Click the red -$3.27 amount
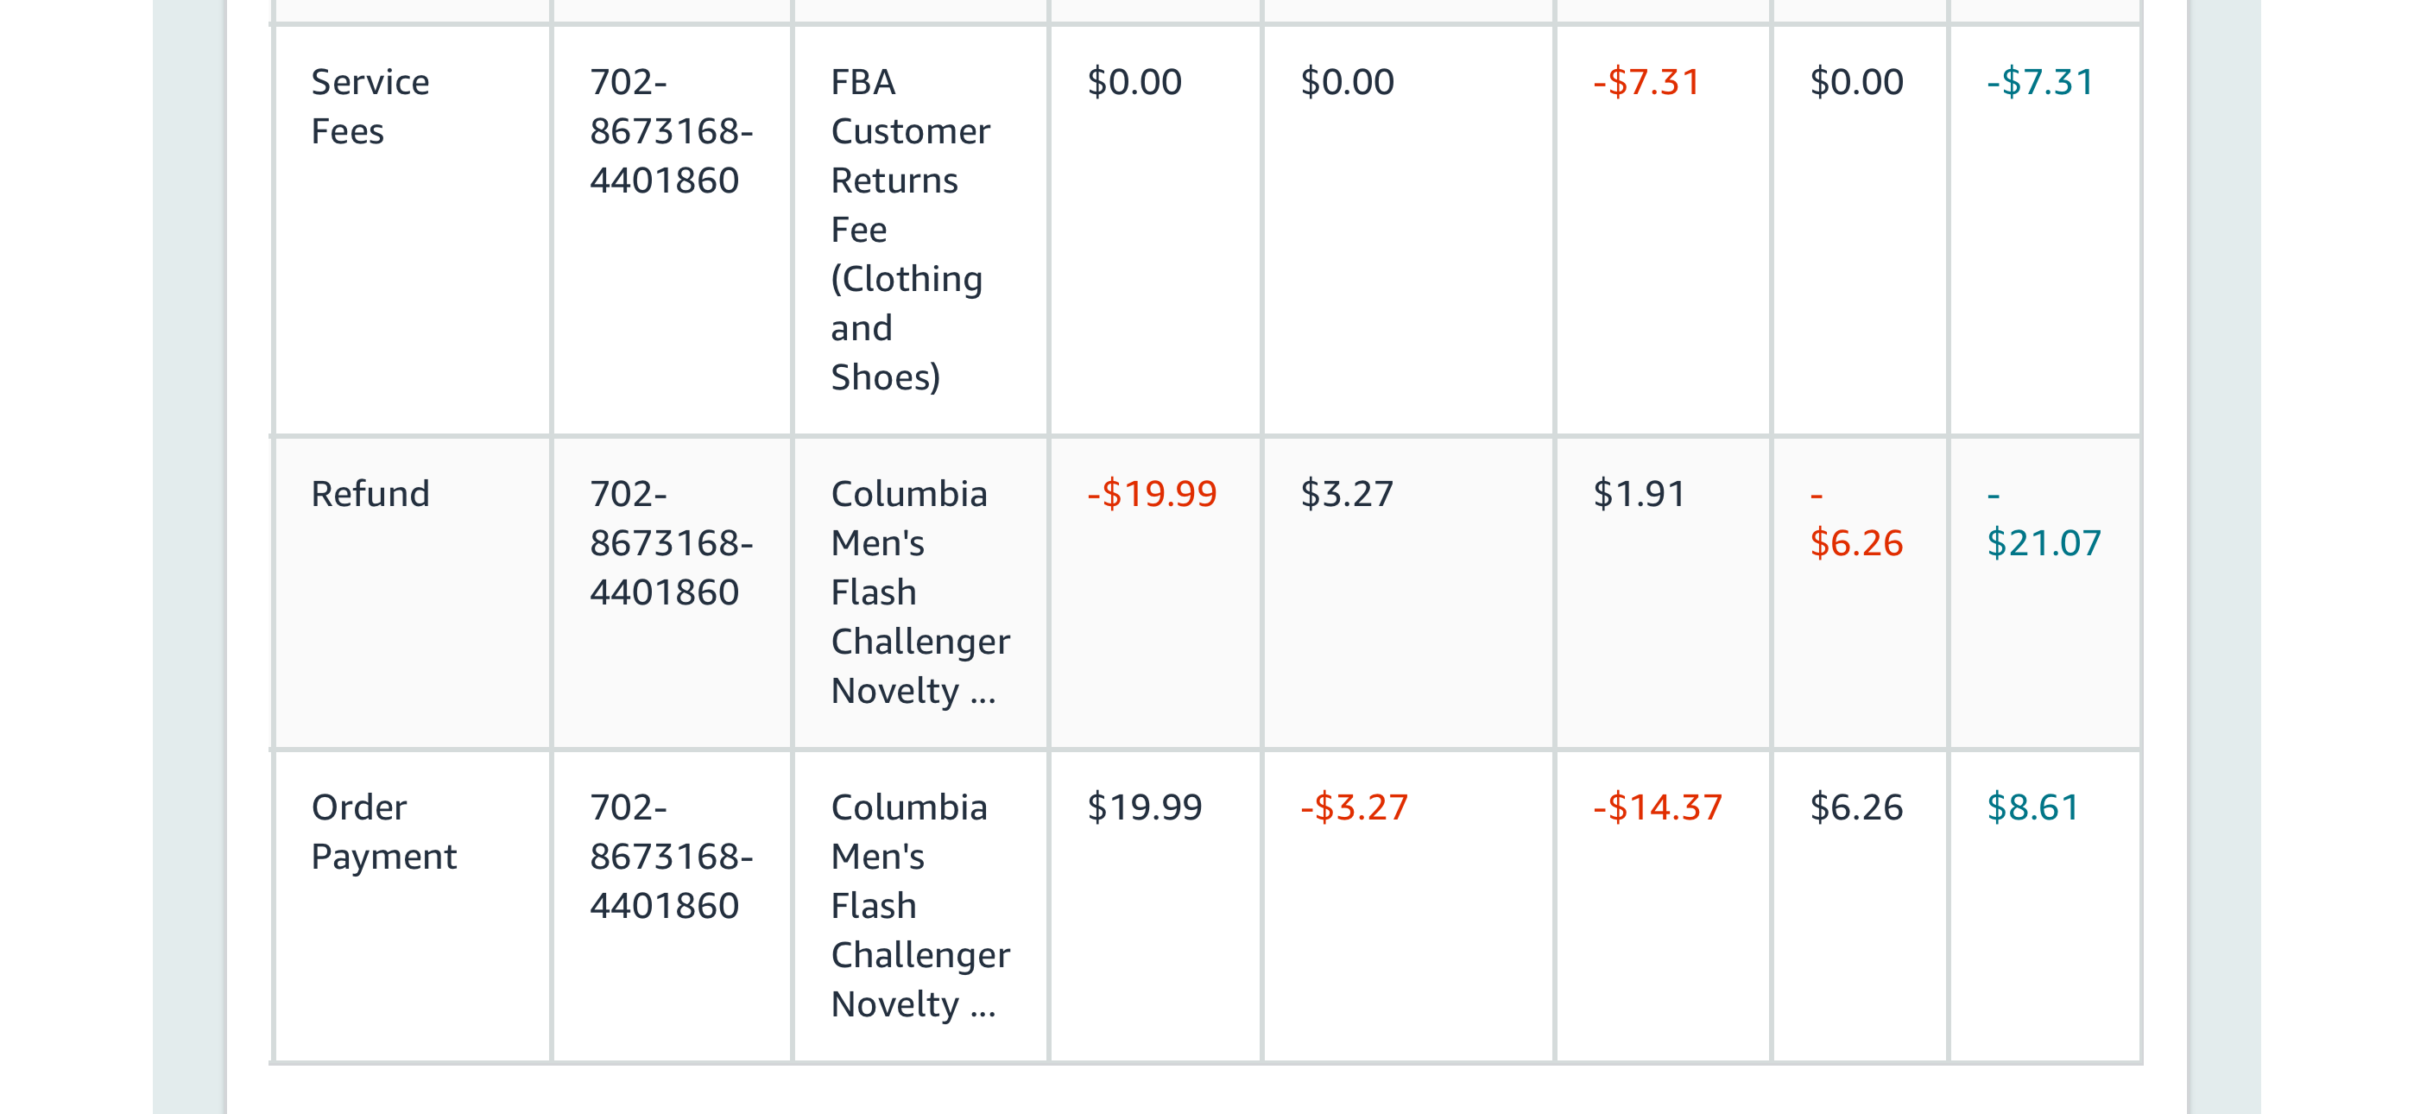The width and height of the screenshot is (2414, 1114). [1353, 807]
